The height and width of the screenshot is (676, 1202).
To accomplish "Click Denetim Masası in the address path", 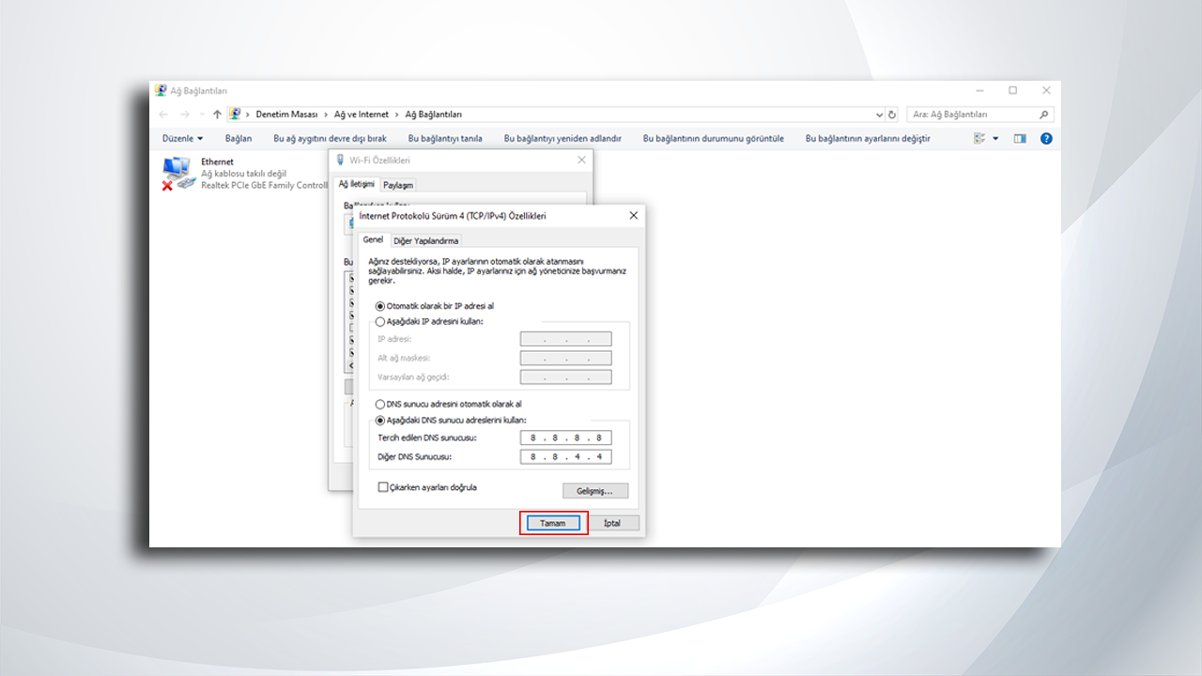I will [x=287, y=115].
